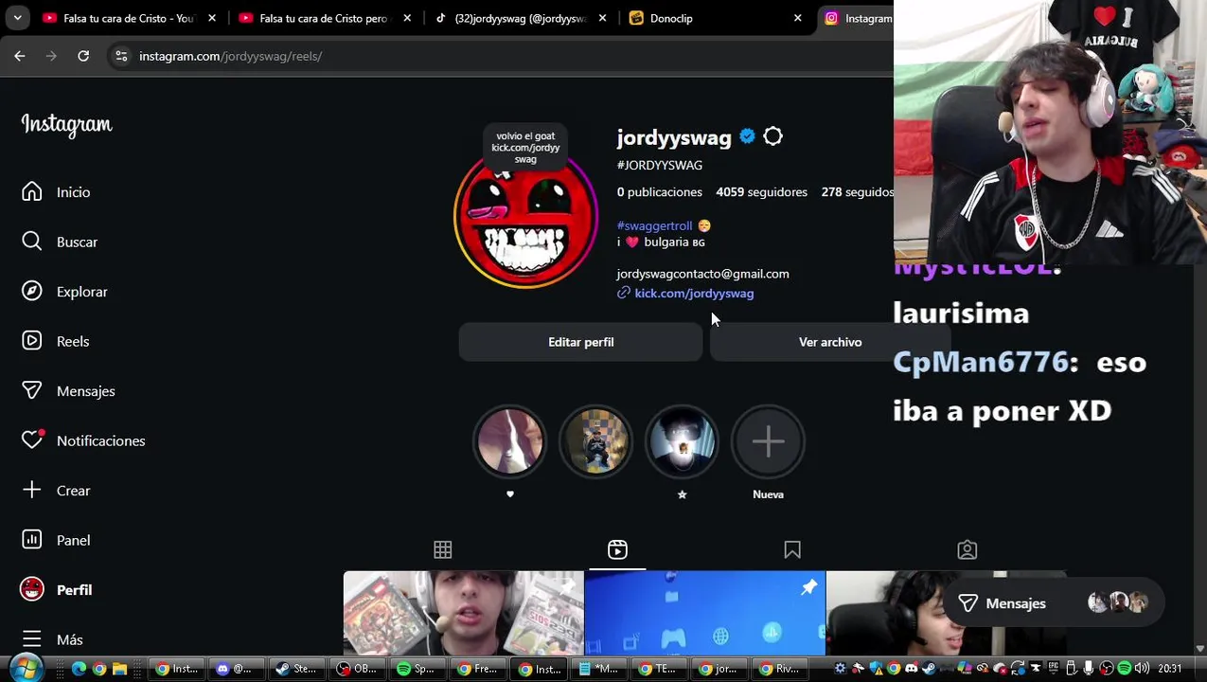Close the TikTok jordyyswag tab

[x=603, y=18]
